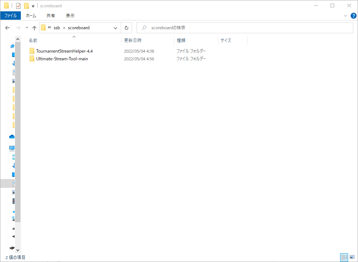The image size is (358, 262).
Task: Sort by サイズ column header
Action: (x=233, y=41)
